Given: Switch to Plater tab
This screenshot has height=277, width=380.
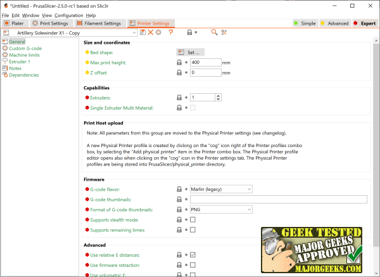Looking at the screenshot, I should coord(14,23).
